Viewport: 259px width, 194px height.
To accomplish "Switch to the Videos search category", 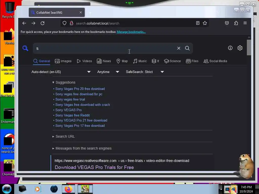I will [84, 61].
